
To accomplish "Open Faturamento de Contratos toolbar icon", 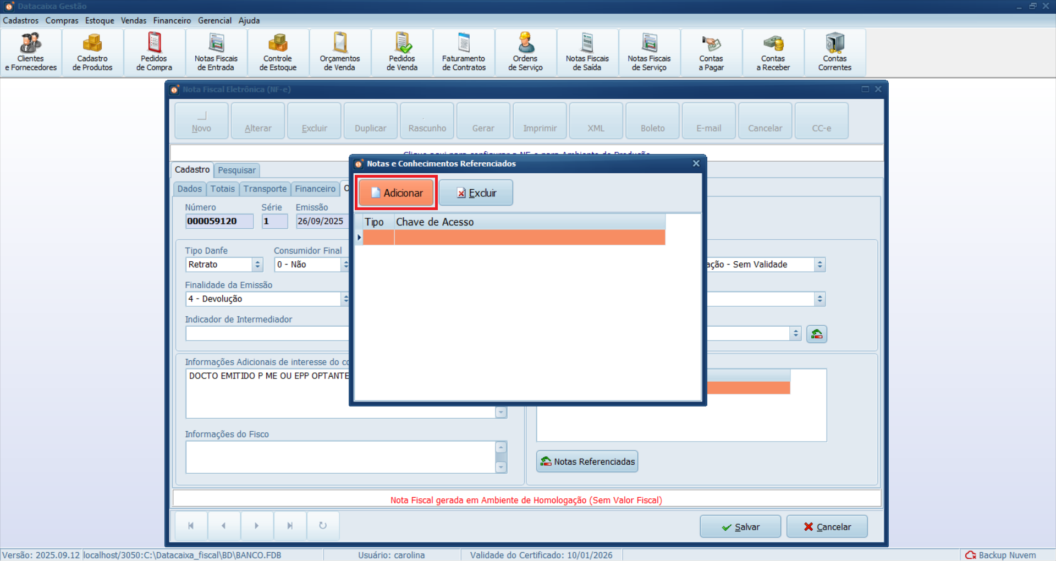I will coord(464,53).
